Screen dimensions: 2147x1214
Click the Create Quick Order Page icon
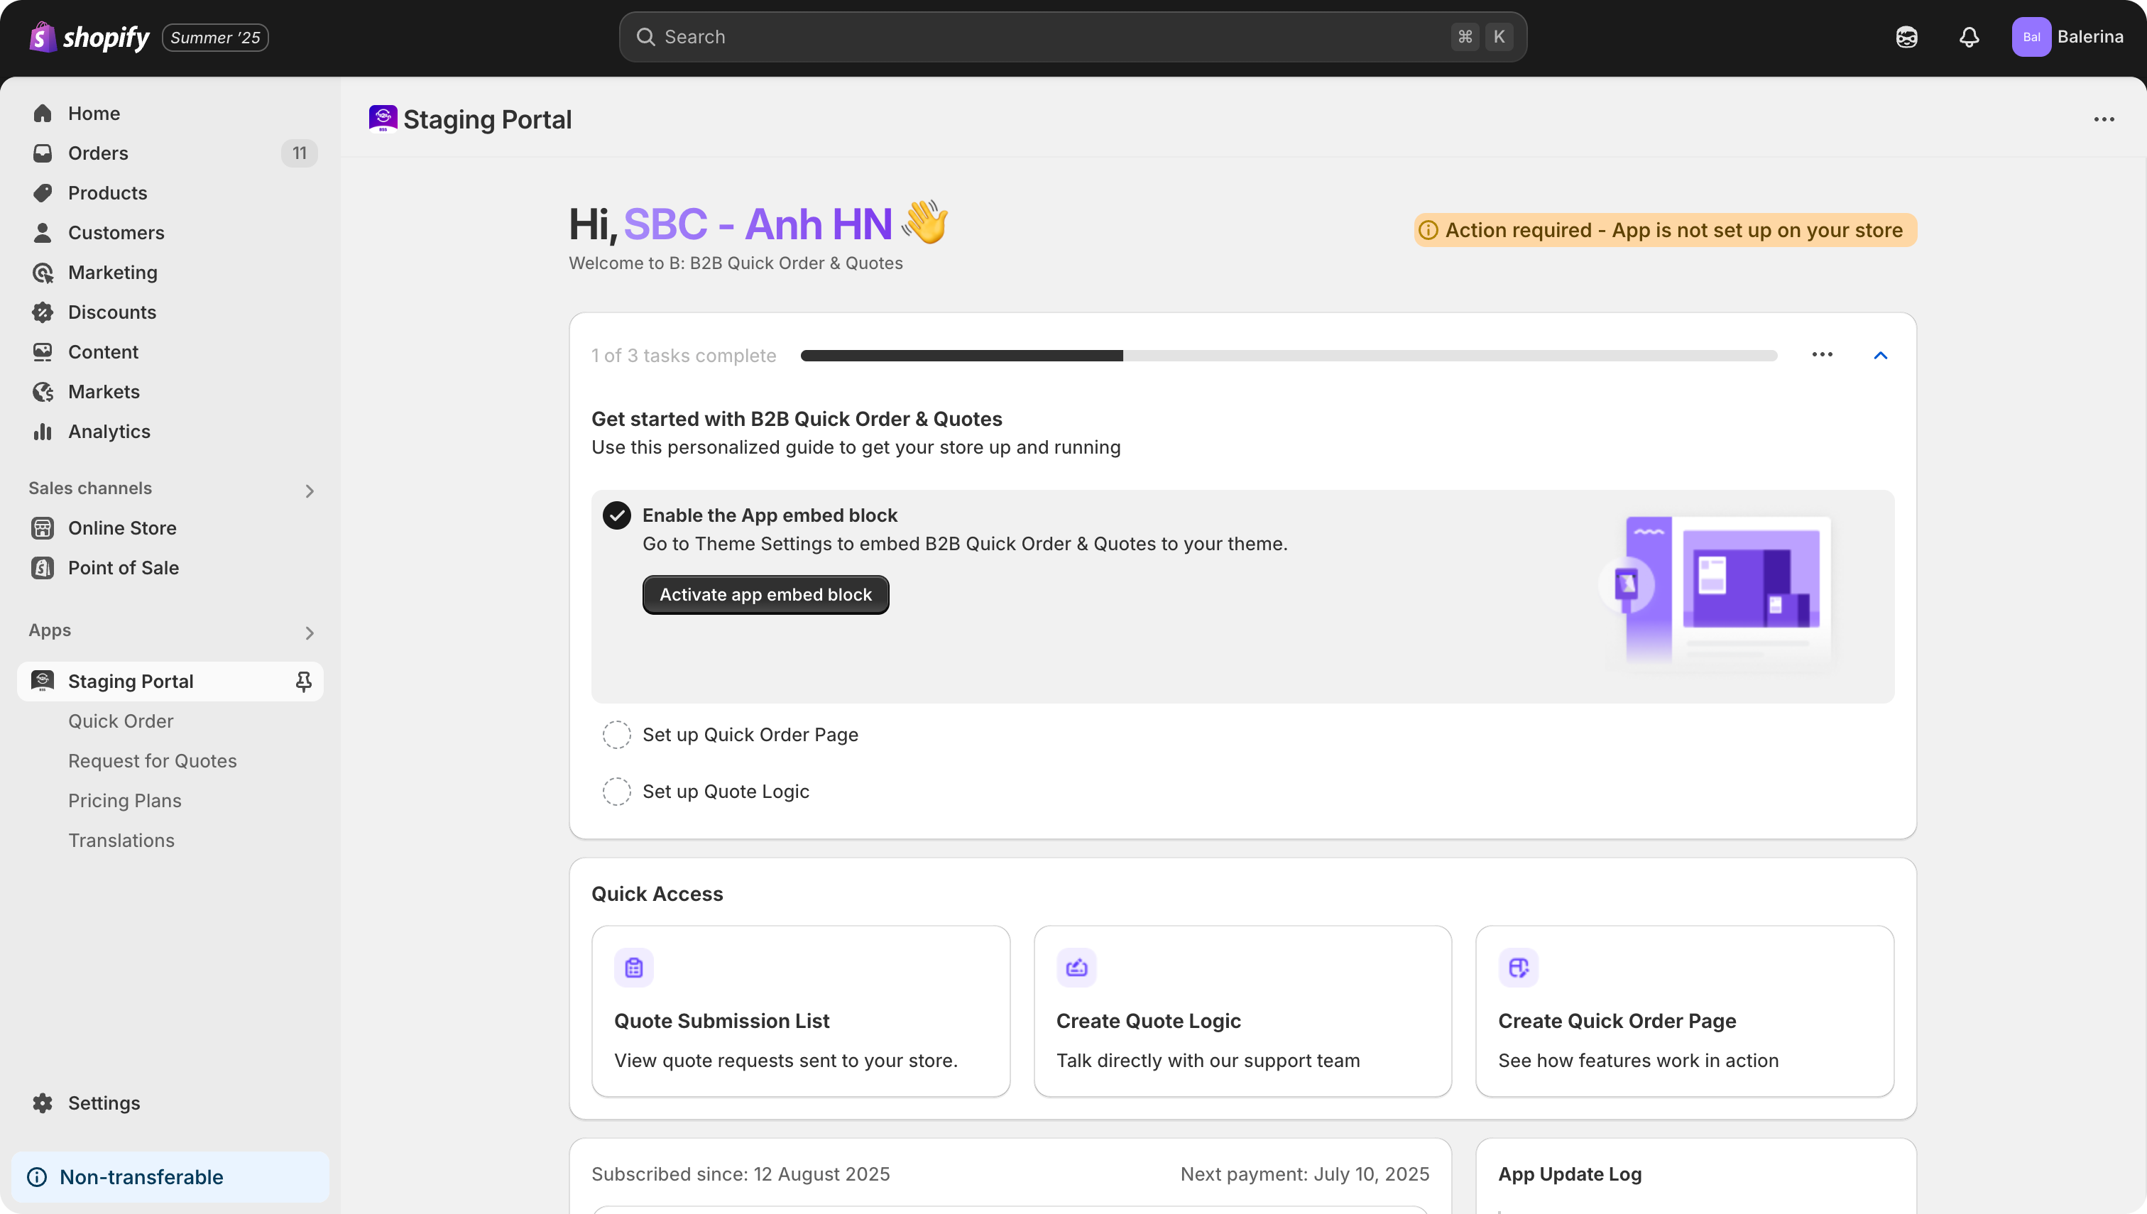click(1517, 967)
